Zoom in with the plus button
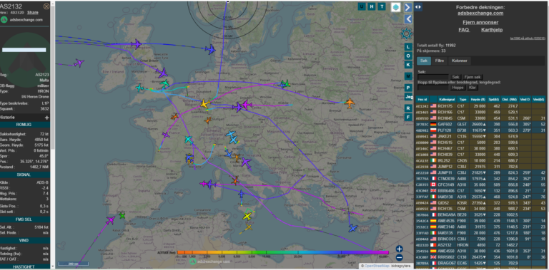Screen dimensions: 549x270 tap(399, 249)
